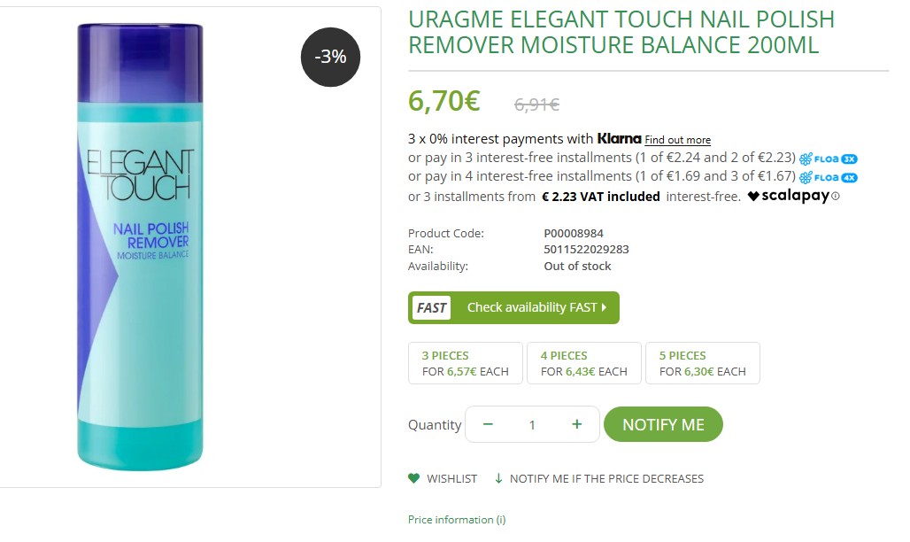
Task: Click the price decrease down-arrow icon
Action: click(498, 478)
